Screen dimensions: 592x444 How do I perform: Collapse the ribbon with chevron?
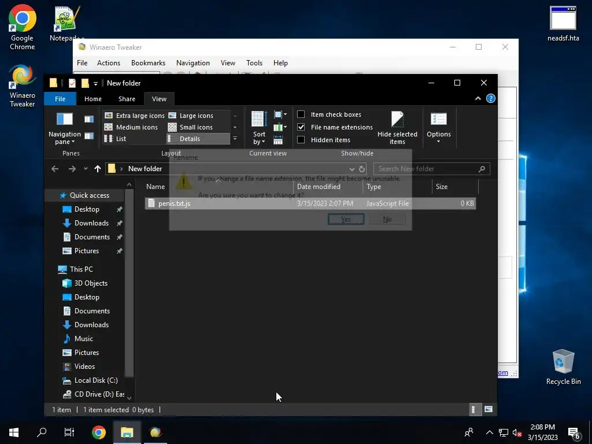(478, 98)
